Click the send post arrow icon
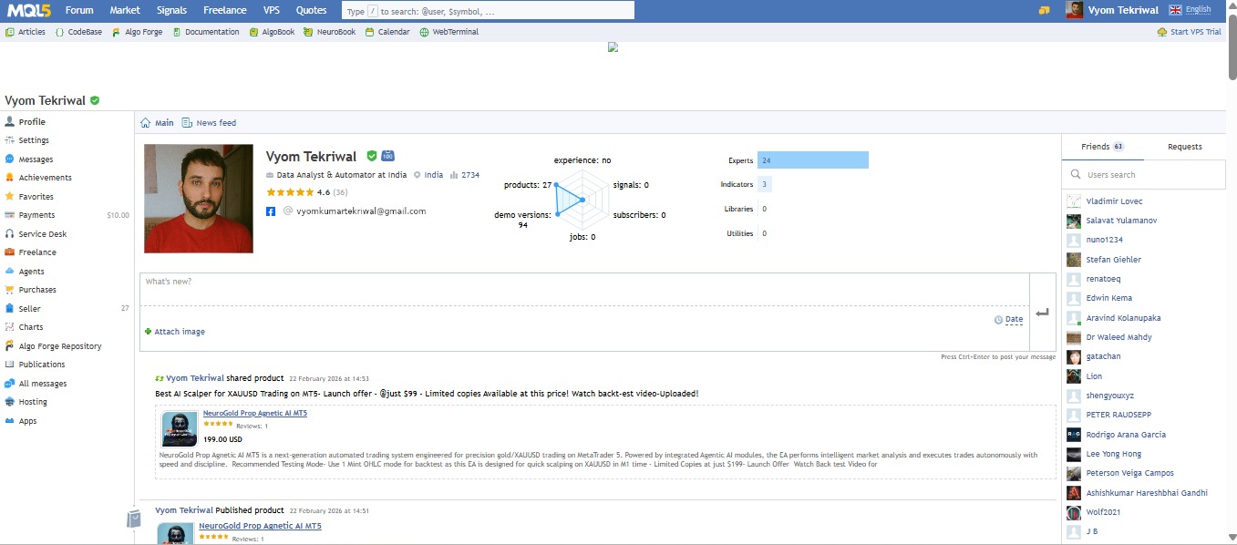Screen dimensions: 1237x545 coord(1043,313)
